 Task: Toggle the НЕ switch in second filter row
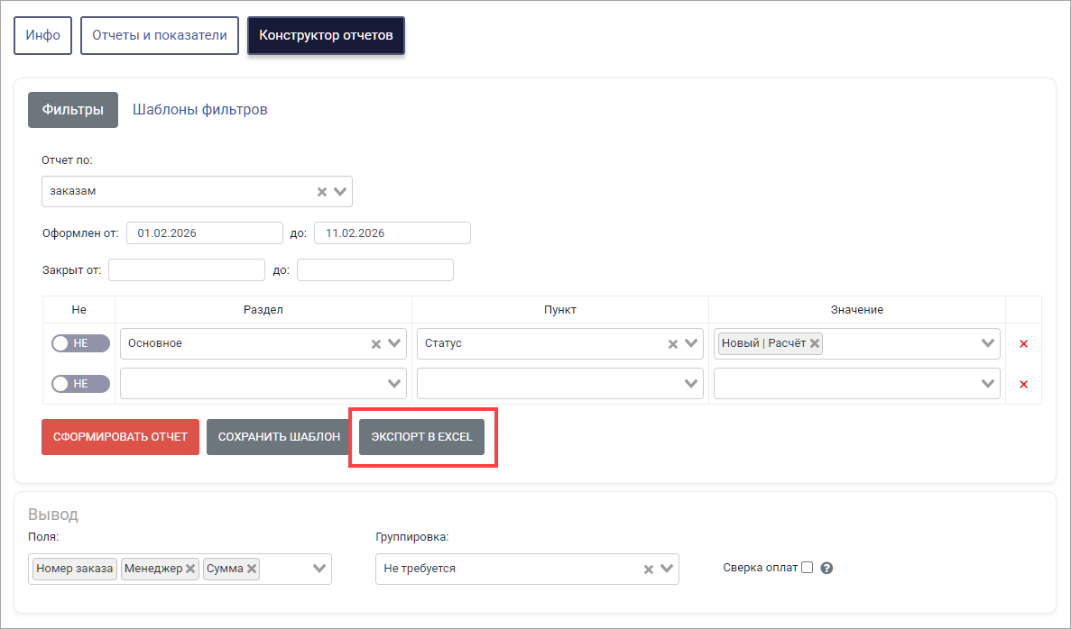tap(80, 384)
